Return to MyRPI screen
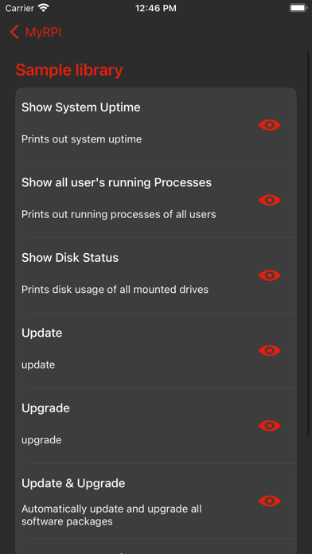 pos(43,32)
